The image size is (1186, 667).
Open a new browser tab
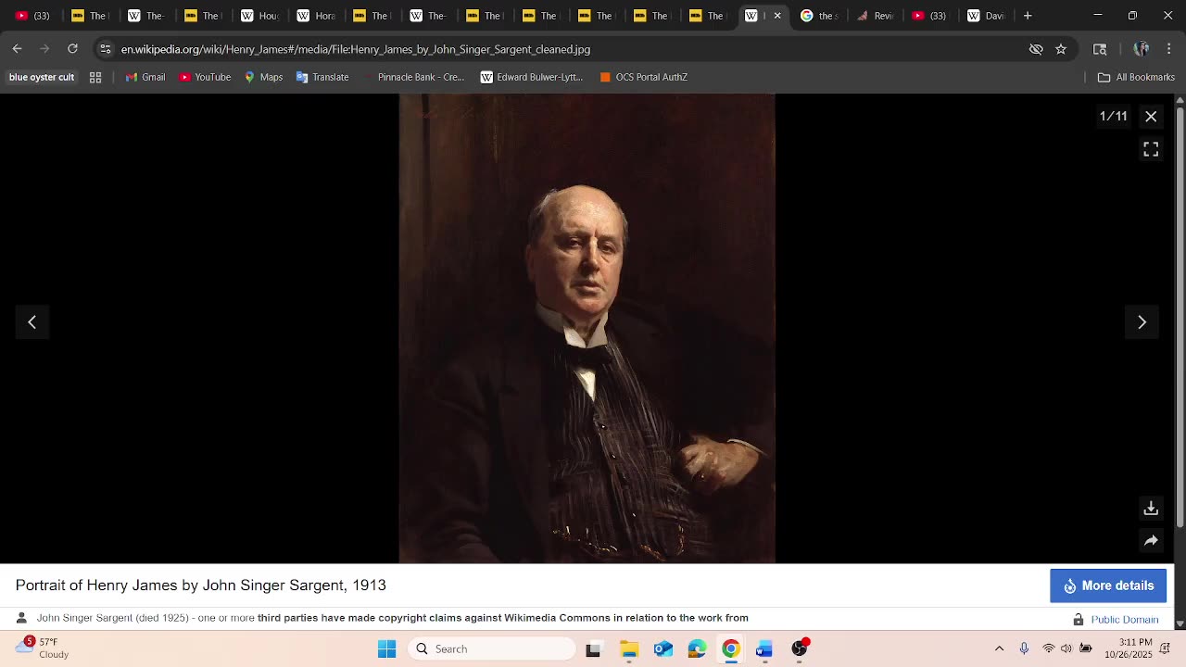pos(1028,16)
